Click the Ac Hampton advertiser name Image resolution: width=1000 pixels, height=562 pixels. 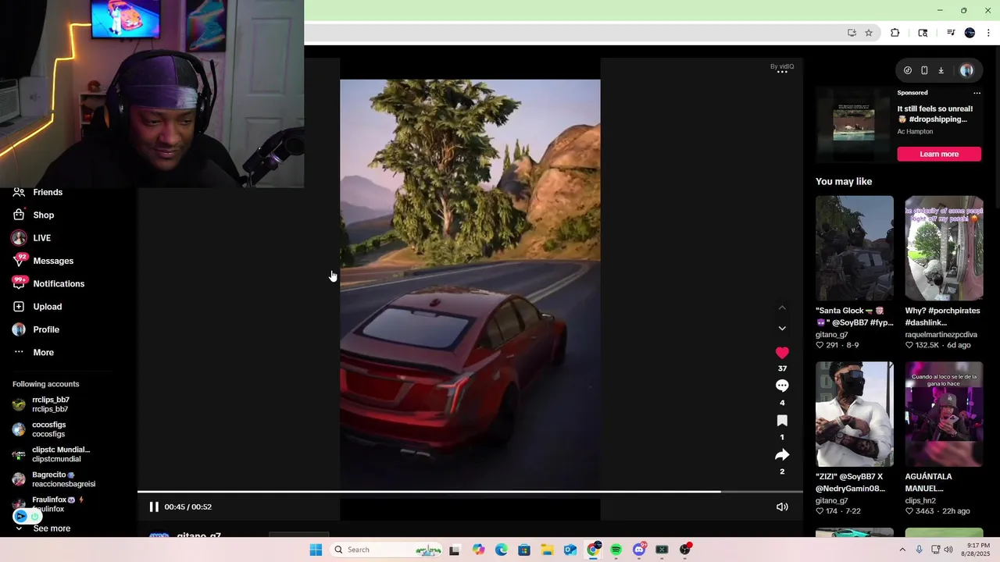pyautogui.click(x=915, y=131)
